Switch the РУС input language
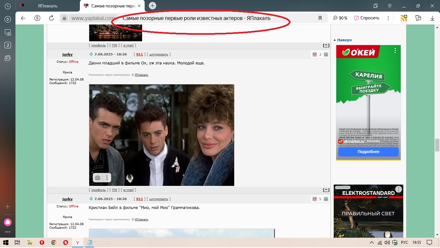This screenshot has height=248, width=440. [x=404, y=243]
